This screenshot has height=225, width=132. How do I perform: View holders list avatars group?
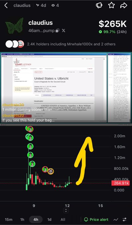point(15,44)
